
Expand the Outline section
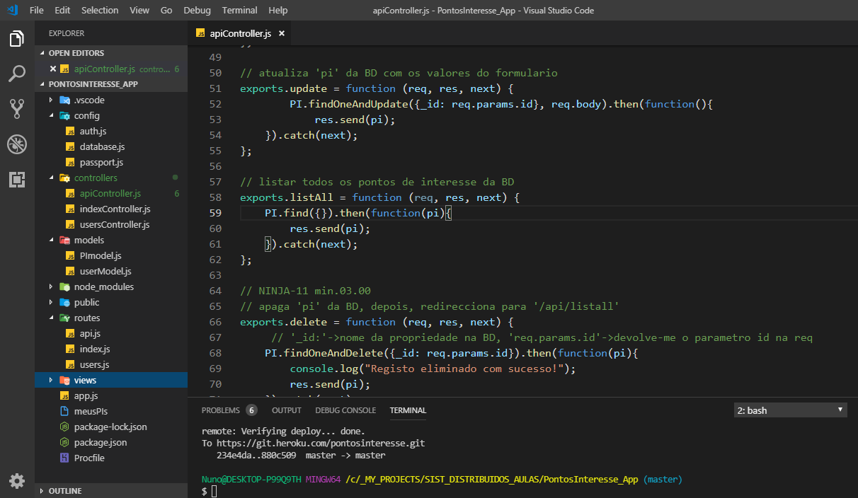click(x=65, y=491)
